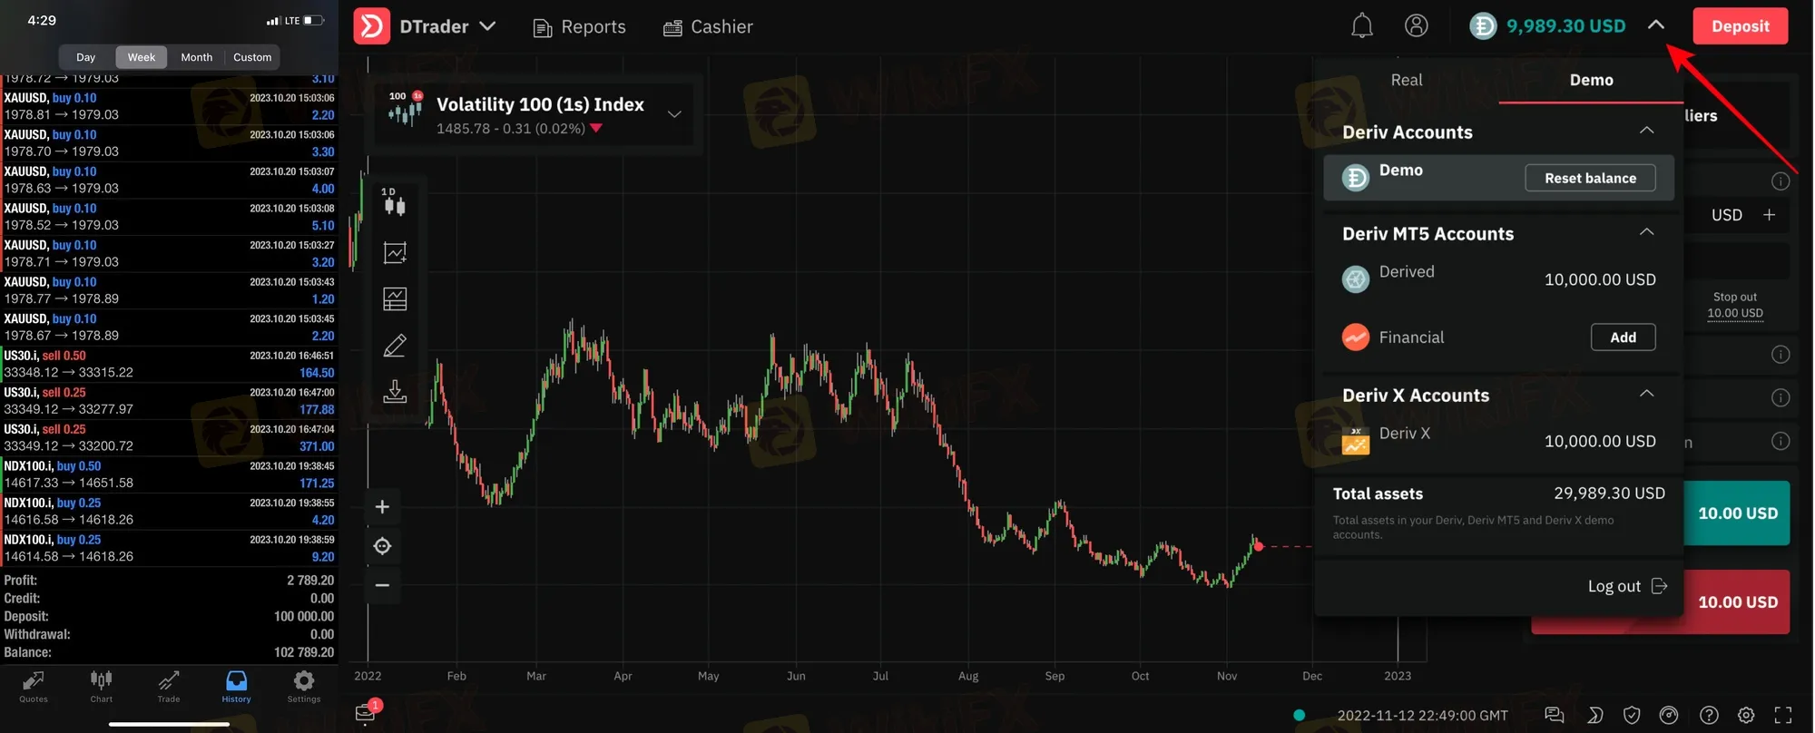Viewport: 1815px width, 733px height.
Task: Open the account settings profile icon
Action: coord(1416,25)
